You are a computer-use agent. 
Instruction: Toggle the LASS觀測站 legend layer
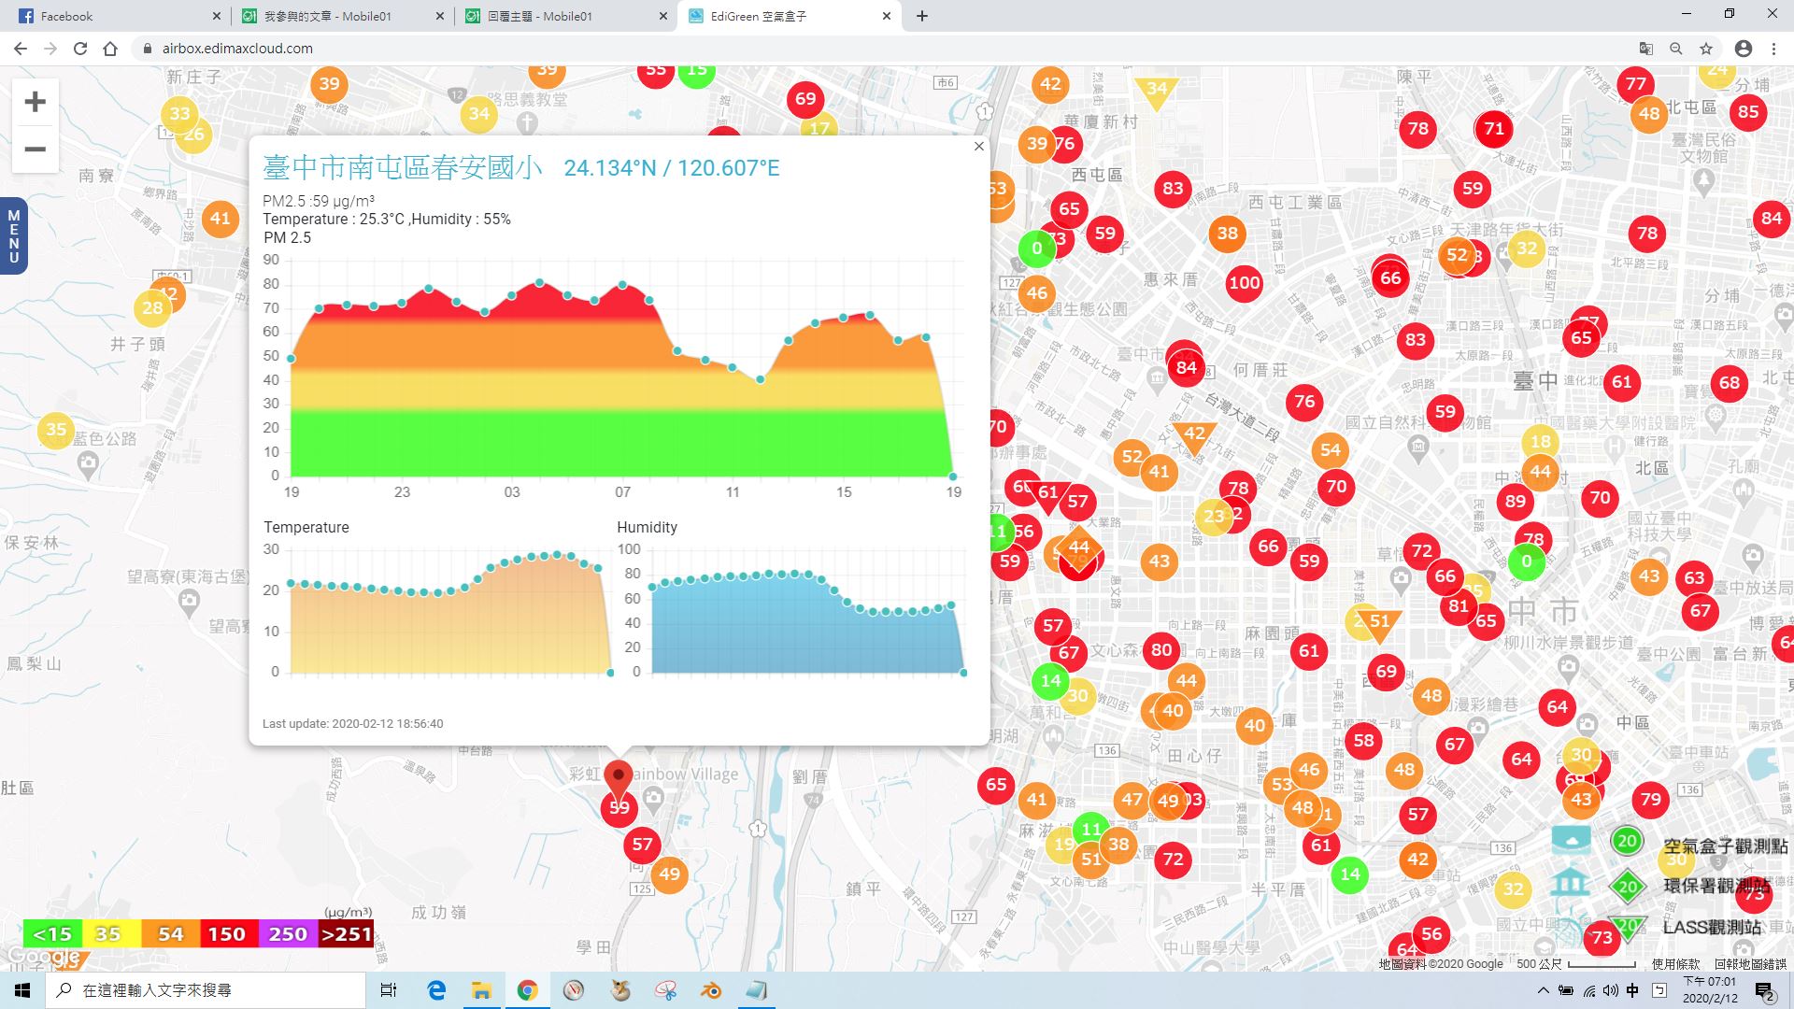pyautogui.click(x=1712, y=927)
